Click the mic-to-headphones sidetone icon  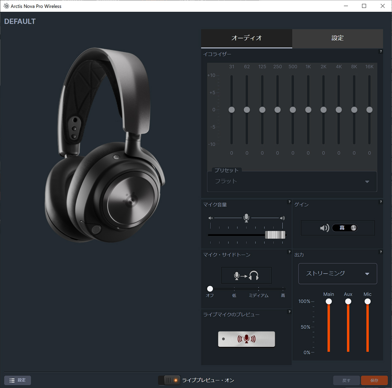click(246, 276)
